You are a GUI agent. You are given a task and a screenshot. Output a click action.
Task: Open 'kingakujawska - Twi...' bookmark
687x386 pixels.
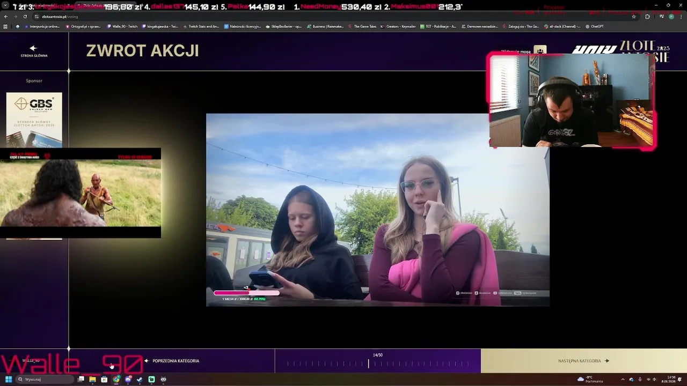pyautogui.click(x=160, y=26)
